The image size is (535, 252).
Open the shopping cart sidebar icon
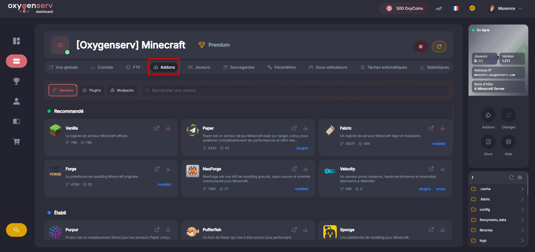[x=16, y=141]
